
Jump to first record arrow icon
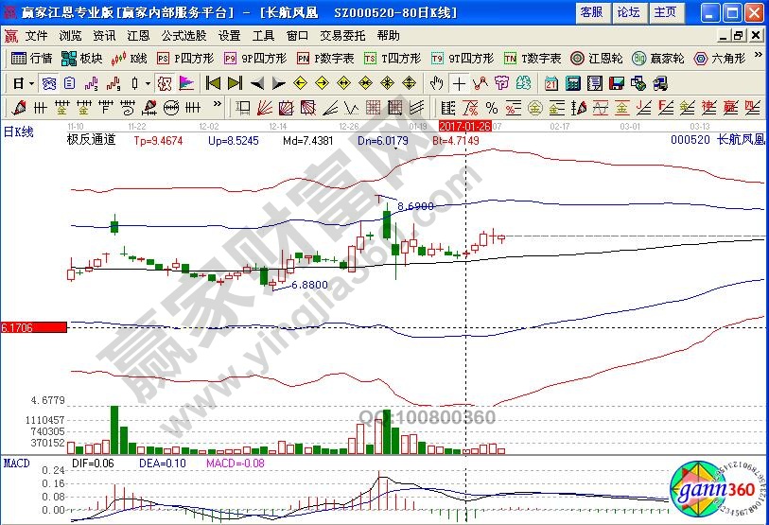click(x=213, y=82)
